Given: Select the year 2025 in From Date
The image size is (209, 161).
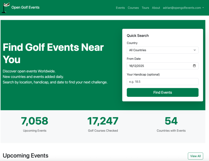Looking at the screenshot, I should 140,66.
